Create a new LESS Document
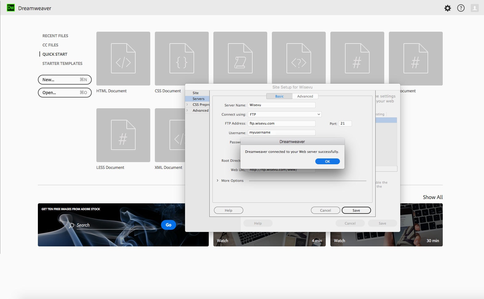 (123, 135)
